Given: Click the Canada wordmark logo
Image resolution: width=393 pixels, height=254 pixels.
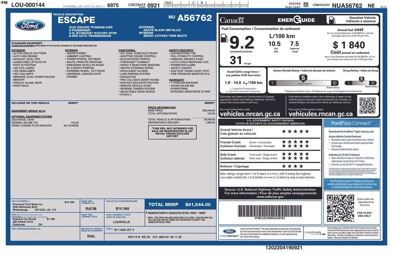Looking at the screenshot, I should pyautogui.click(x=231, y=20).
